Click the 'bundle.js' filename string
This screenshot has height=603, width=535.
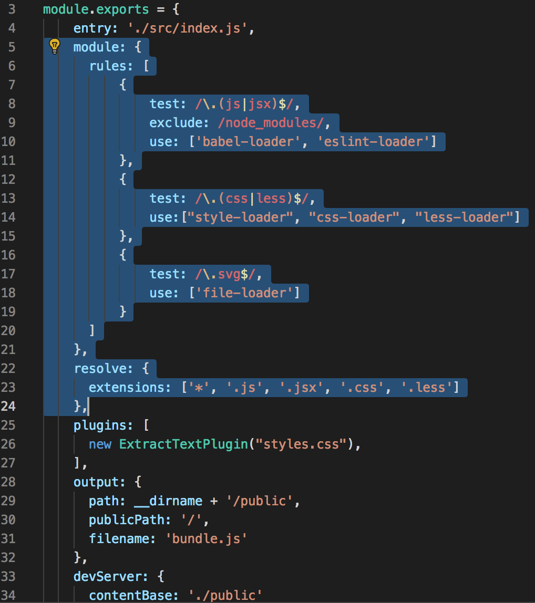(207, 538)
